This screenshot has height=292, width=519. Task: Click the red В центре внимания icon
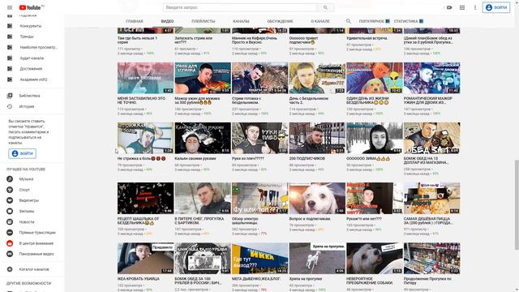tap(10, 243)
